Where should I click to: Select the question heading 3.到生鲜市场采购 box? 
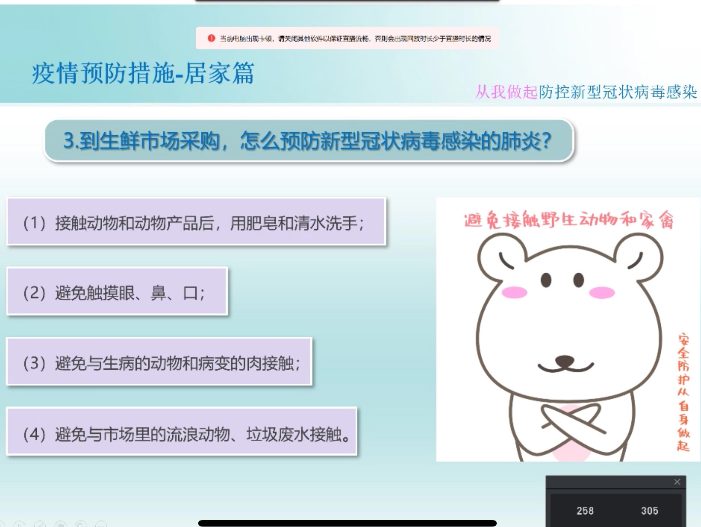pyautogui.click(x=308, y=141)
